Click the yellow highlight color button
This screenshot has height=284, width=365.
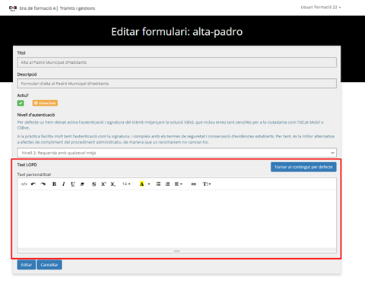[x=142, y=184]
